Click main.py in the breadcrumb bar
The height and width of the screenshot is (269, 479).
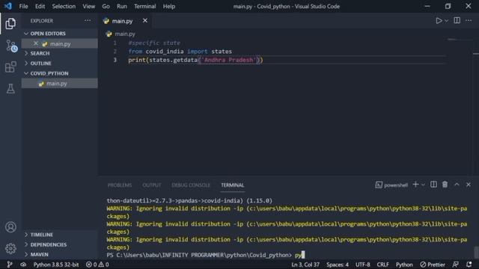[x=125, y=34]
